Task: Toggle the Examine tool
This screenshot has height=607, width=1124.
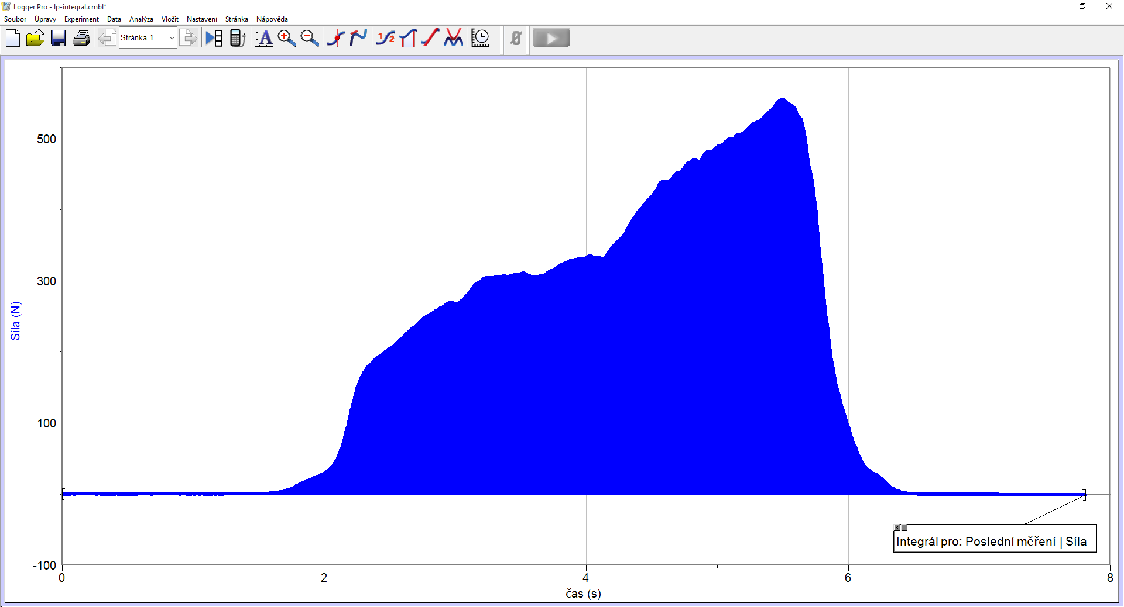Action: pos(336,38)
